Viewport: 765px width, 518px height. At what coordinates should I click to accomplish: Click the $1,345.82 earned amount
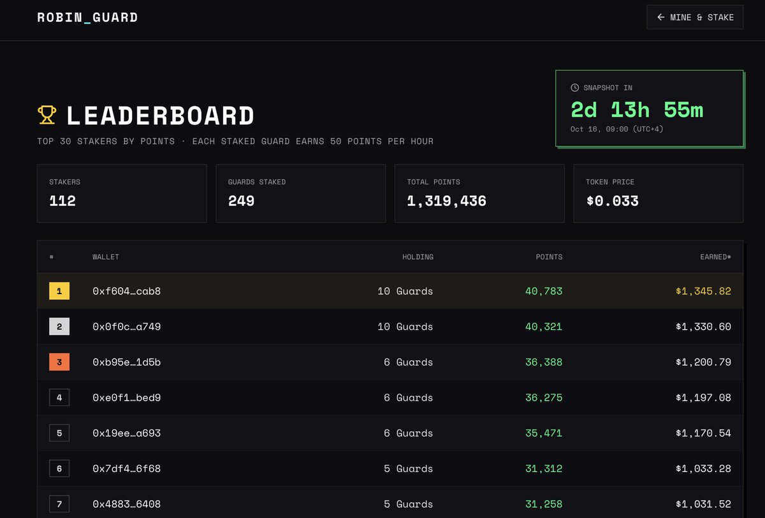click(x=704, y=292)
